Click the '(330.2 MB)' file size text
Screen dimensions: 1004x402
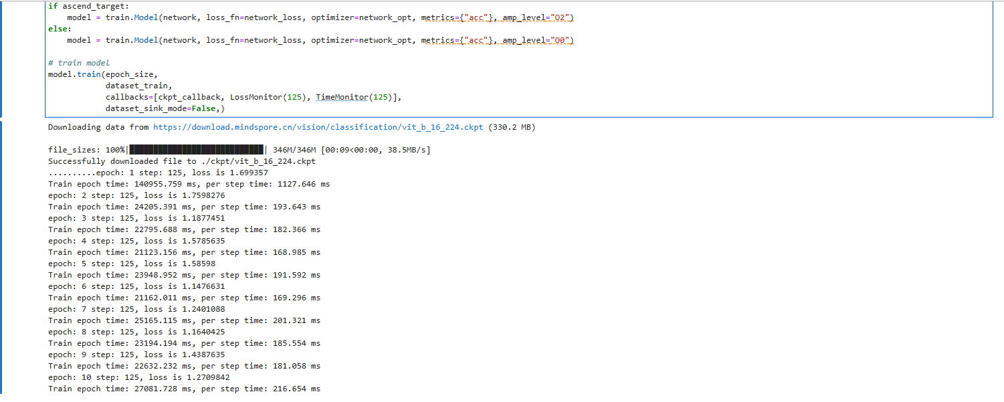pyautogui.click(x=512, y=127)
